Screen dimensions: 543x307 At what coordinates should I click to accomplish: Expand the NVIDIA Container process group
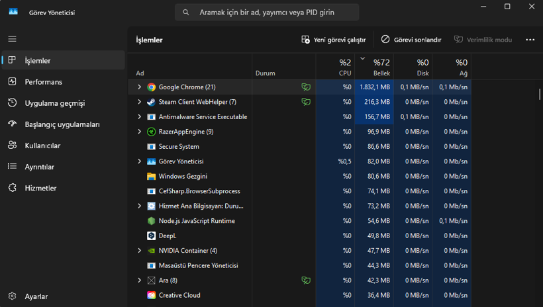pyautogui.click(x=139, y=251)
